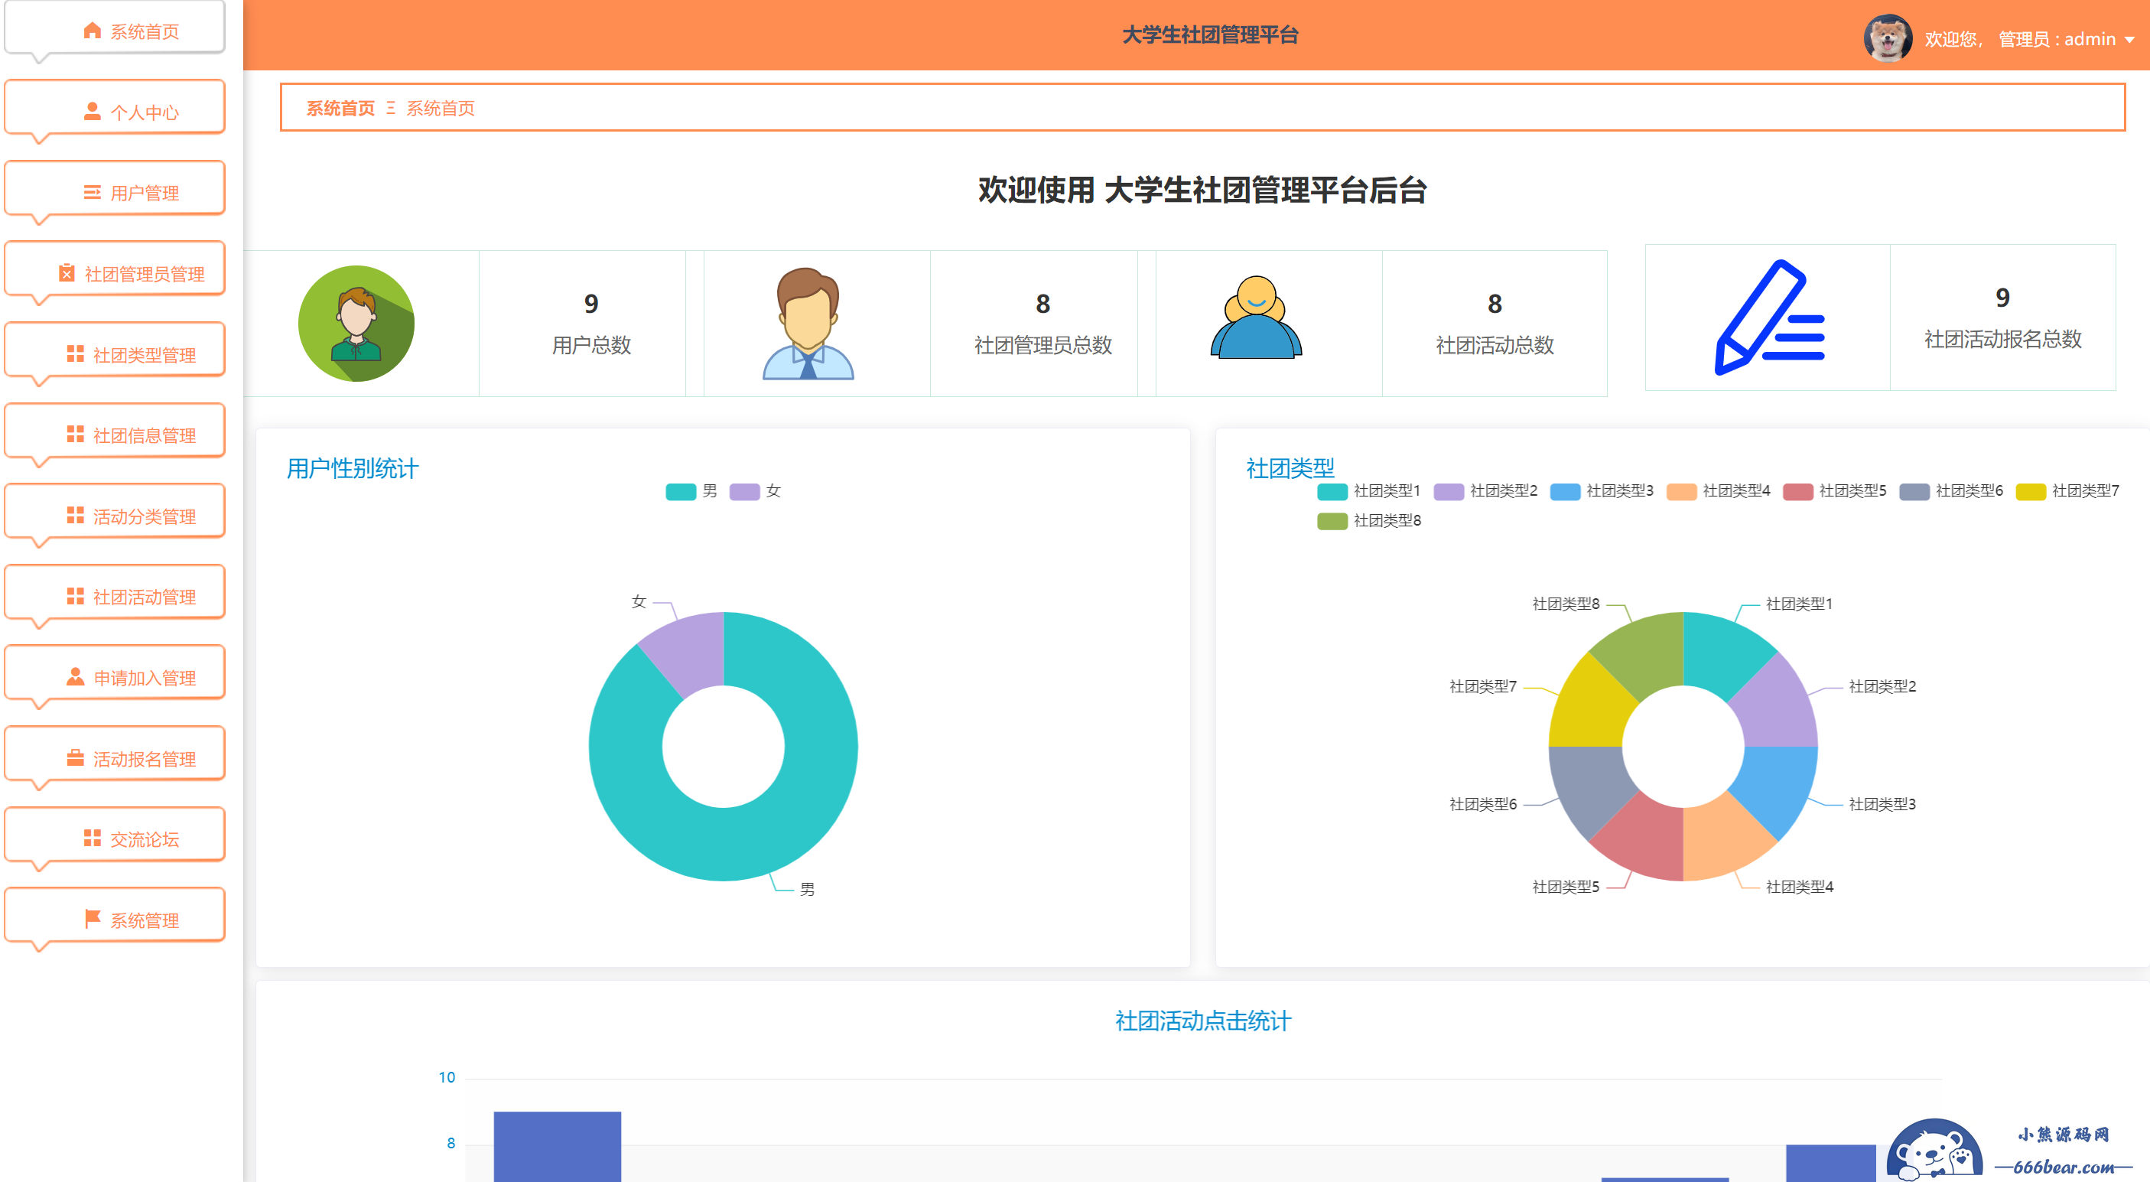This screenshot has height=1182, width=2150.
Task: Click the grid icon beside 社团信息管理
Action: pos(75,434)
